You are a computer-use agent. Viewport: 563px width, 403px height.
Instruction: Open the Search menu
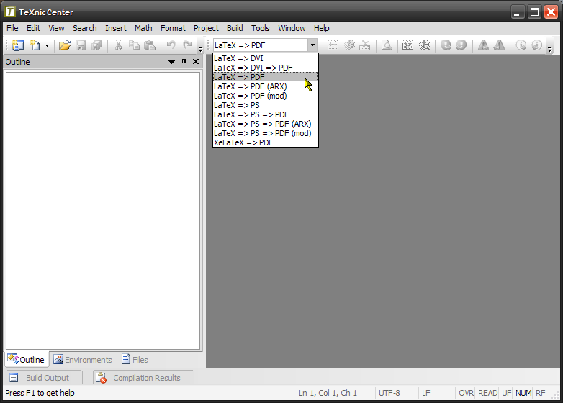(85, 28)
